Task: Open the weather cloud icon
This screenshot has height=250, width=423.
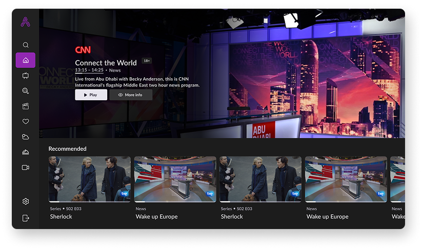Action: point(26,137)
